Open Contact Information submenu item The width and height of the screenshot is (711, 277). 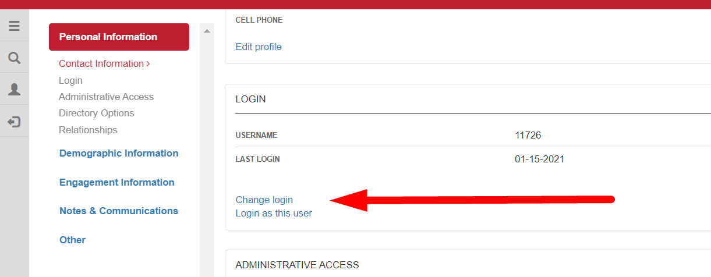pyautogui.click(x=104, y=63)
